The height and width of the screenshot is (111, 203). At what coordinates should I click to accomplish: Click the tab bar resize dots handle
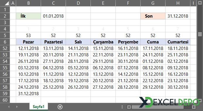click(x=122, y=107)
